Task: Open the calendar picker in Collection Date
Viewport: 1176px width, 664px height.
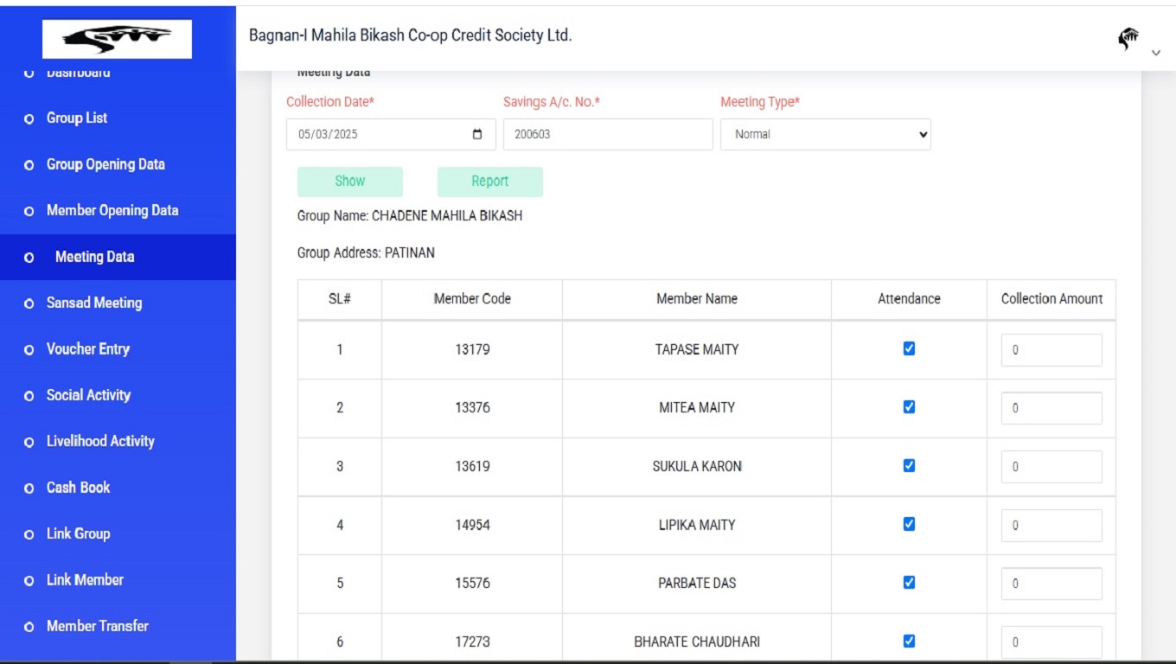Action: tap(477, 135)
